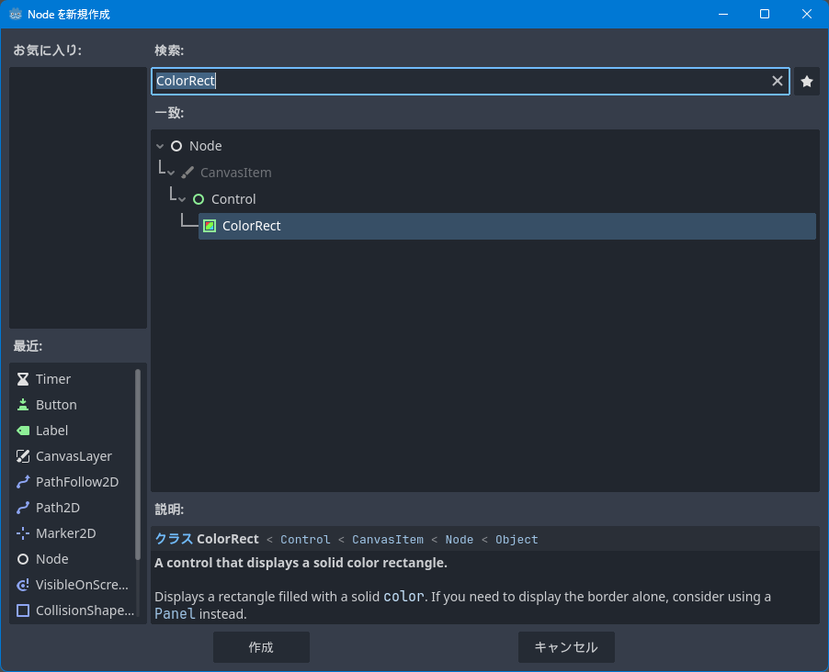Collapse the root Node tree arrow
Viewport: 829px width, 672px height.
(160, 146)
